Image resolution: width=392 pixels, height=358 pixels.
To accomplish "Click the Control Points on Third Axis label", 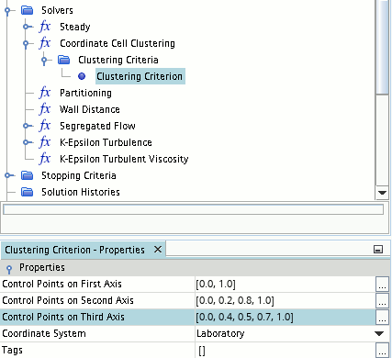I will point(63,317).
